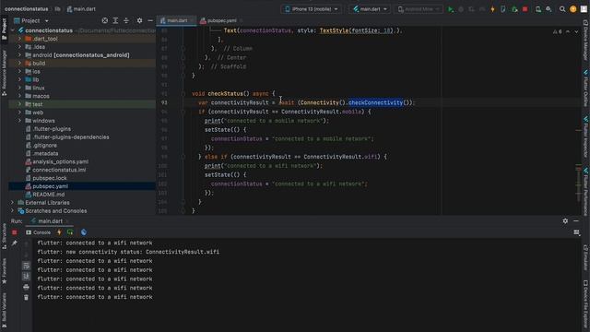Hot reload from the Run panel lightning icon
This screenshot has width=590, height=332.
(59, 232)
